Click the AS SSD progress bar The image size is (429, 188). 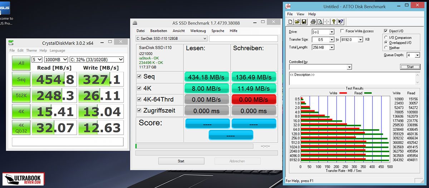pos(194,146)
